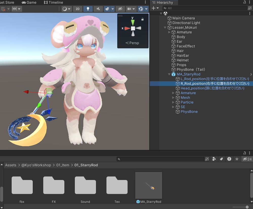Image resolution: width=253 pixels, height=209 pixels.
Task: Open the Hierarchy create plus dropdown
Action: (x=155, y=8)
